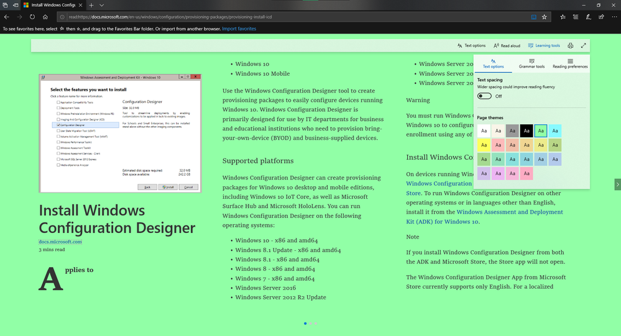Screen dimensions: 621x336
Task: Add notes with the pen icon
Action: tap(589, 17)
